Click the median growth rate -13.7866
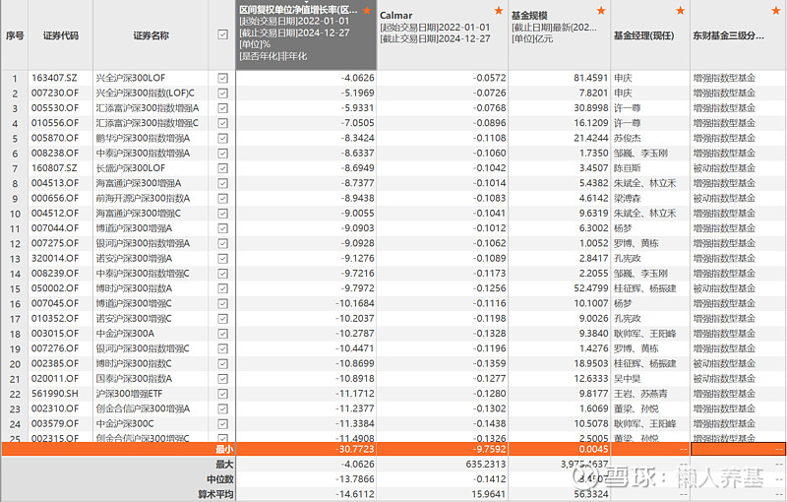 pyautogui.click(x=355, y=479)
